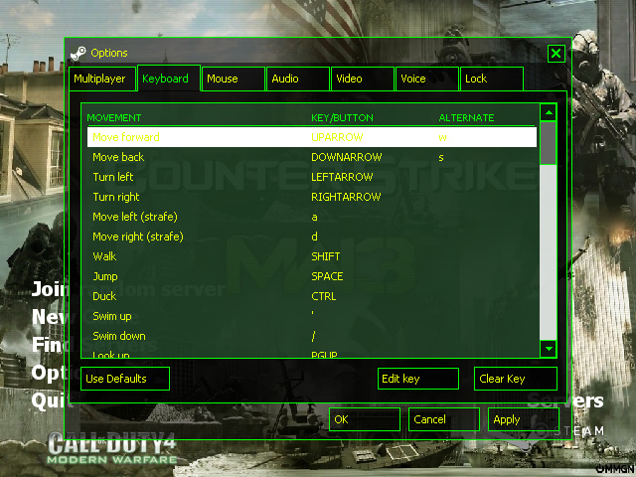This screenshot has width=636, height=477.
Task: Click the keybinding list scrollbar thumb
Action: coord(548,144)
